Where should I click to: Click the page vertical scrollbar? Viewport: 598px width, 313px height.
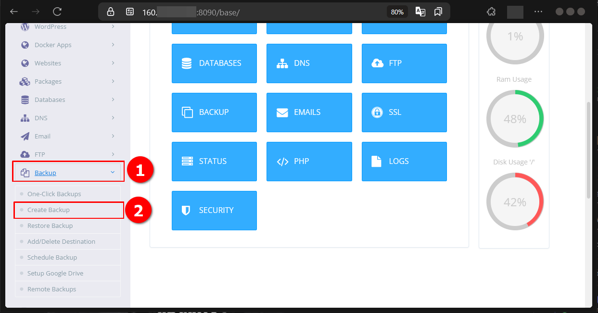click(x=589, y=149)
